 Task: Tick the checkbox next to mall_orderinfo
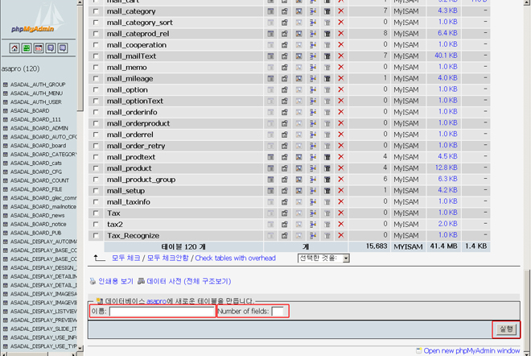(x=97, y=113)
